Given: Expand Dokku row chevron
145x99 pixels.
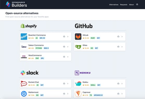Looking at the screenshot, I should tap(122, 84).
